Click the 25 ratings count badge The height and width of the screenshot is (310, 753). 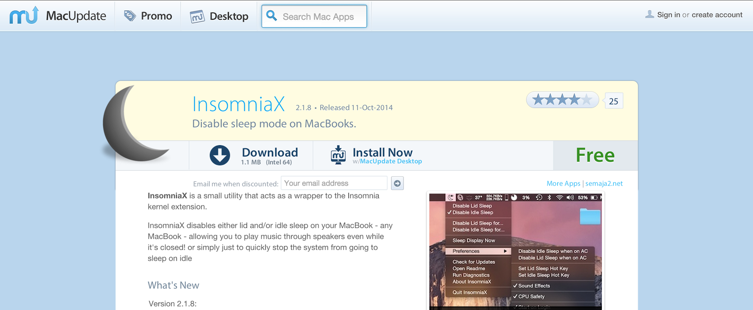pos(614,101)
